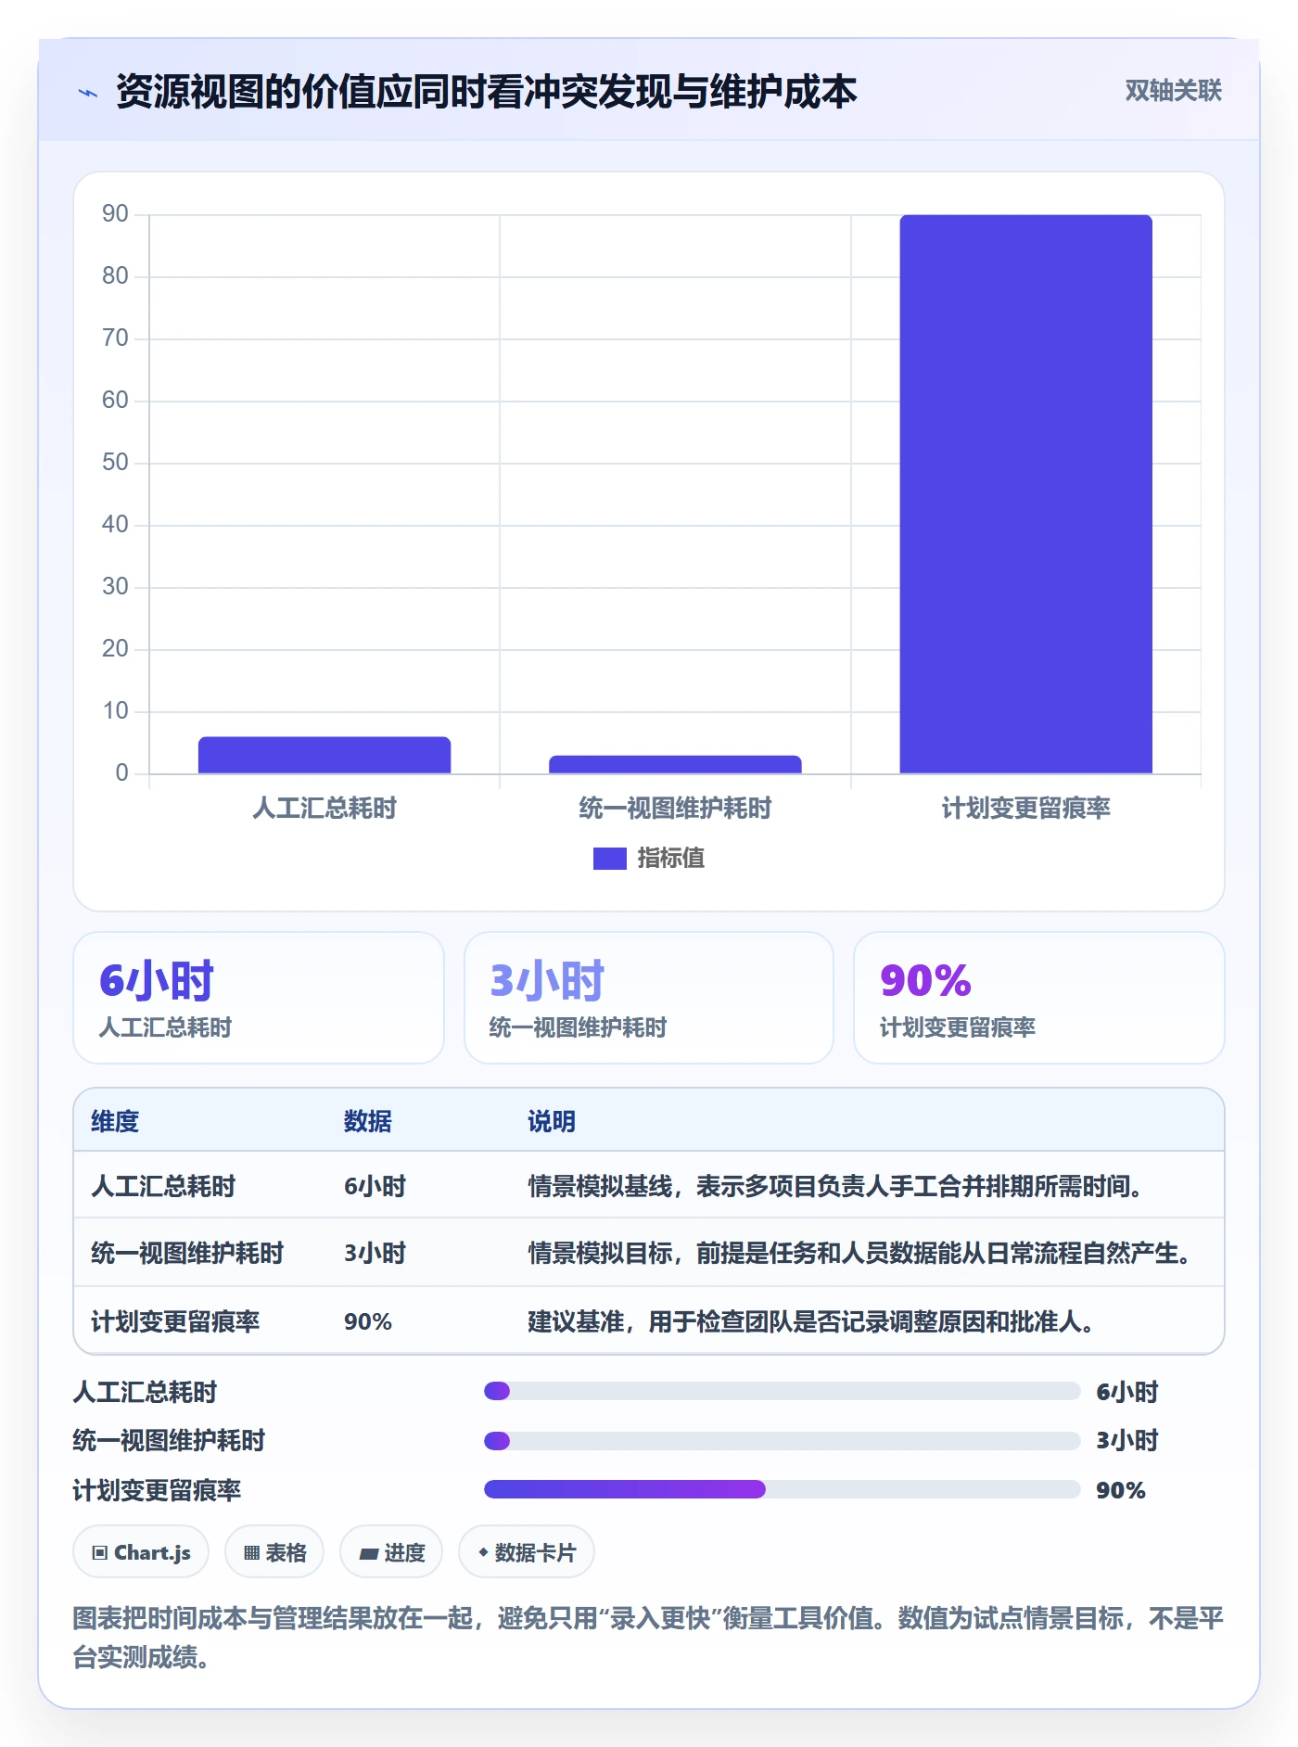Click the square icon in Chart.js chip
Screen dimensions: 1298x1747
100,1553
